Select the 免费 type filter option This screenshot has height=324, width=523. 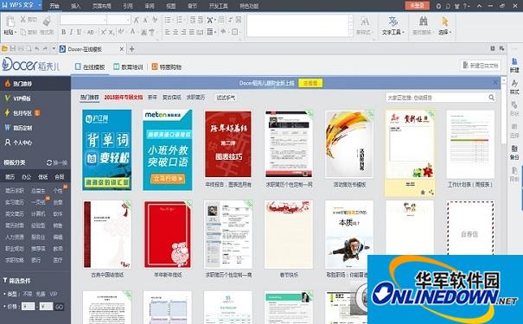point(41,294)
